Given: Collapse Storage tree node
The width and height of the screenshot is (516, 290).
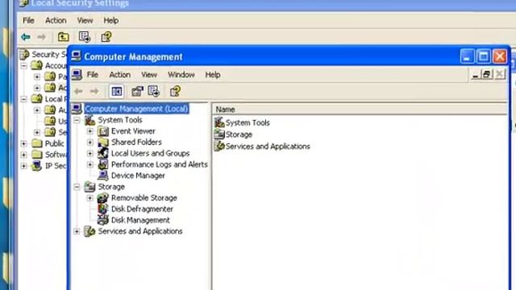Looking at the screenshot, I should 77,187.
